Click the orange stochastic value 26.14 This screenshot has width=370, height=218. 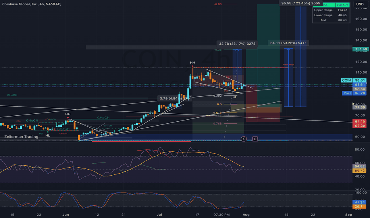point(359,207)
